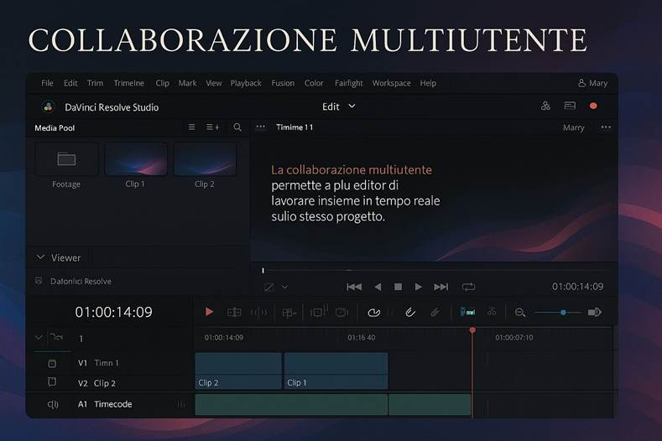
Task: Toggle loop playback
Action: [468, 287]
